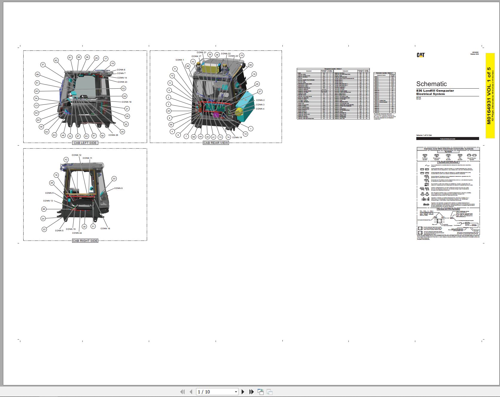Click the CONN 18 label in left side view

click(127, 102)
